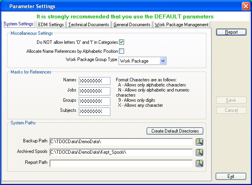Screen dimensions: 252x185
Task: Open the EDM Settings tab
Action: 51,25
